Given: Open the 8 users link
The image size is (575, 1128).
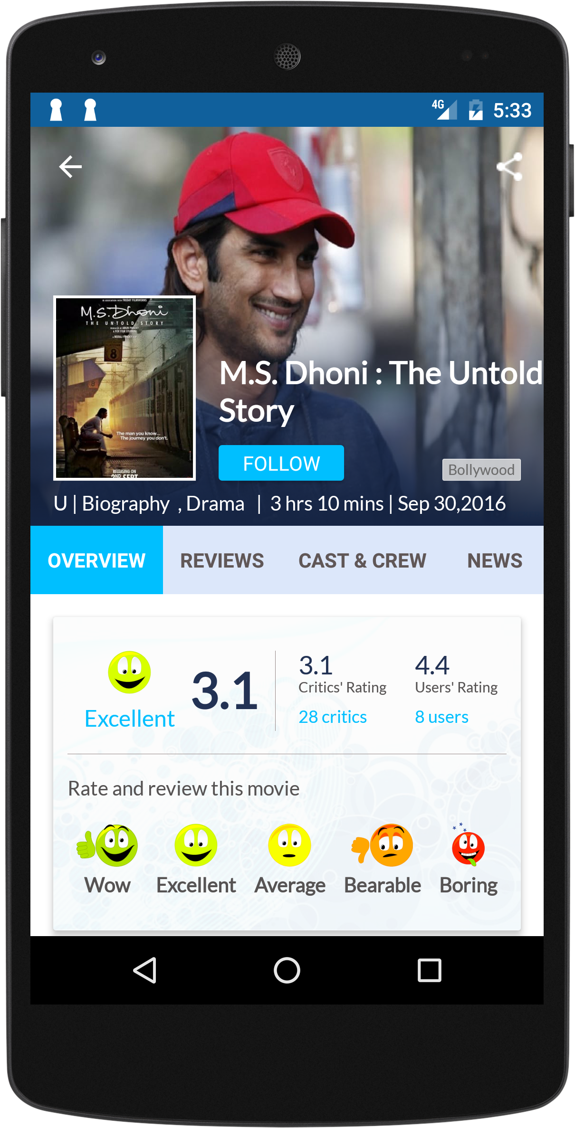Looking at the screenshot, I should click(x=441, y=717).
